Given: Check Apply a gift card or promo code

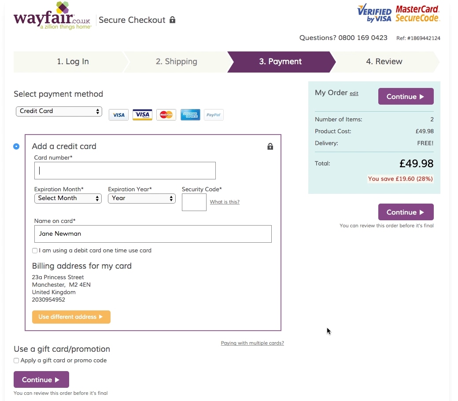Looking at the screenshot, I should 16,360.
